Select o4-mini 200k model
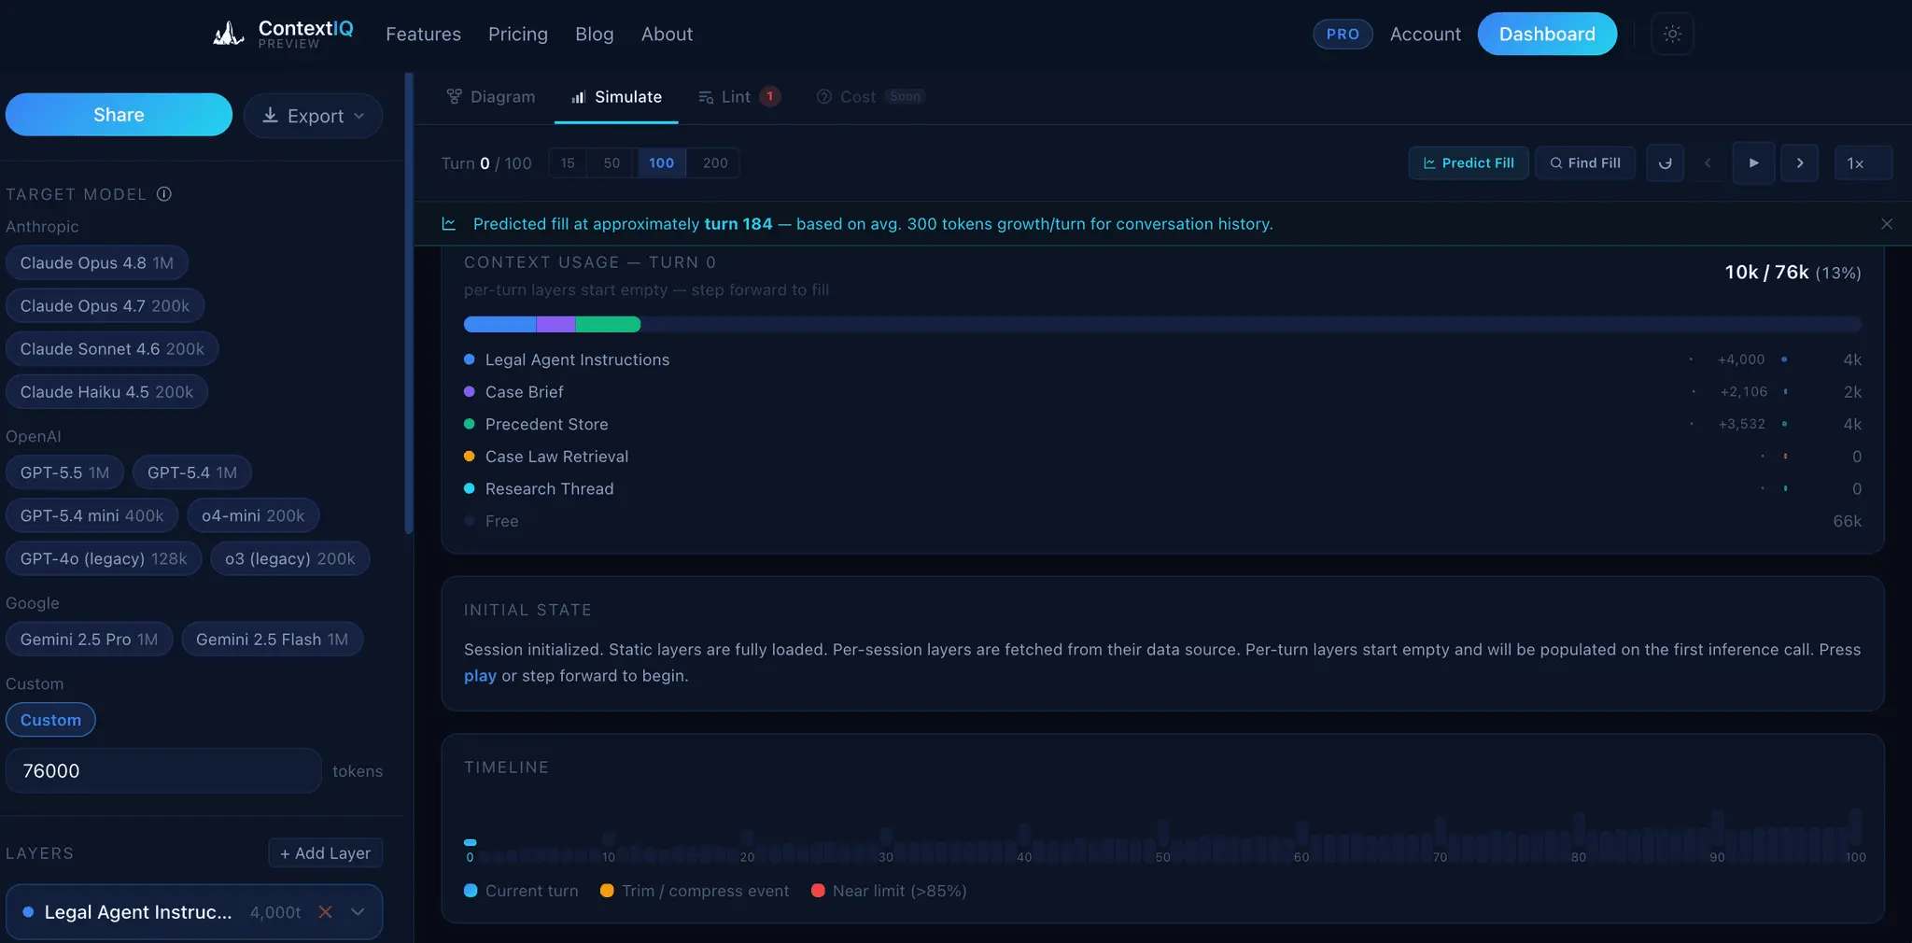 tap(253, 515)
